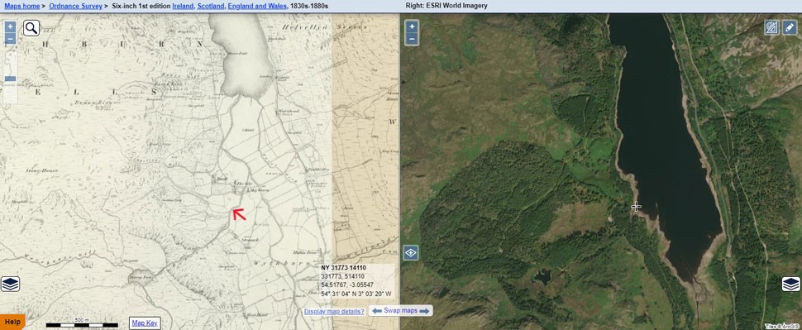The width and height of the screenshot is (802, 330).
Task: Open the Map Key link
Action: (x=145, y=323)
